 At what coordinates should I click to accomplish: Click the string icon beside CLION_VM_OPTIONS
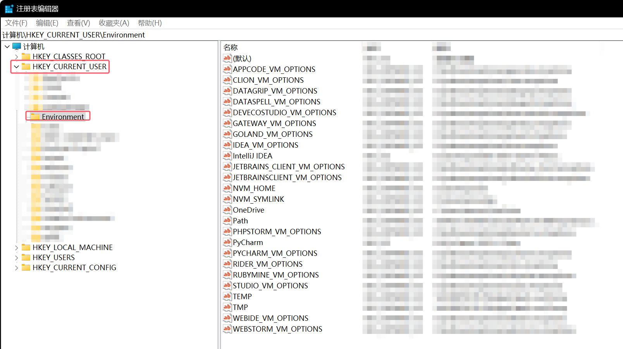(227, 80)
